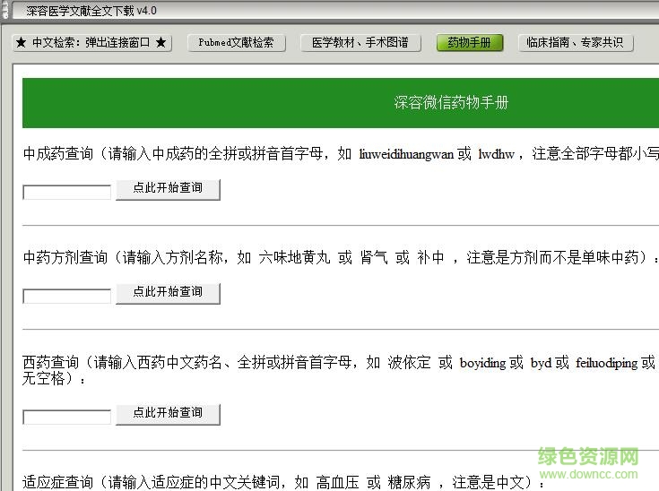The width and height of the screenshot is (659, 491).
Task: Start query for 中成药查询
Action: tap(168, 189)
